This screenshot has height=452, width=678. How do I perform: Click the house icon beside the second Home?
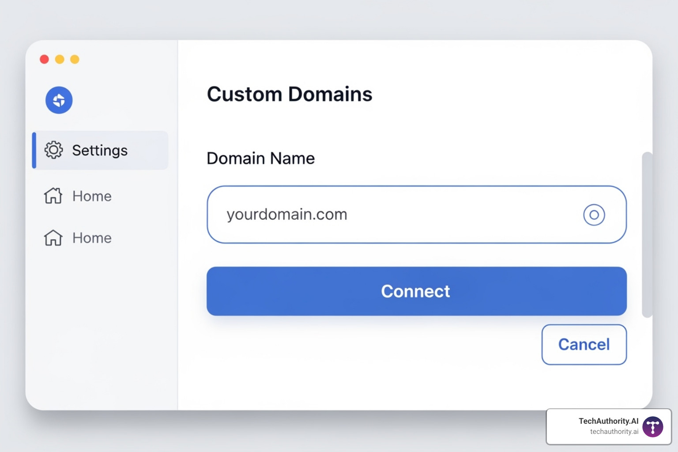pyautogui.click(x=53, y=237)
